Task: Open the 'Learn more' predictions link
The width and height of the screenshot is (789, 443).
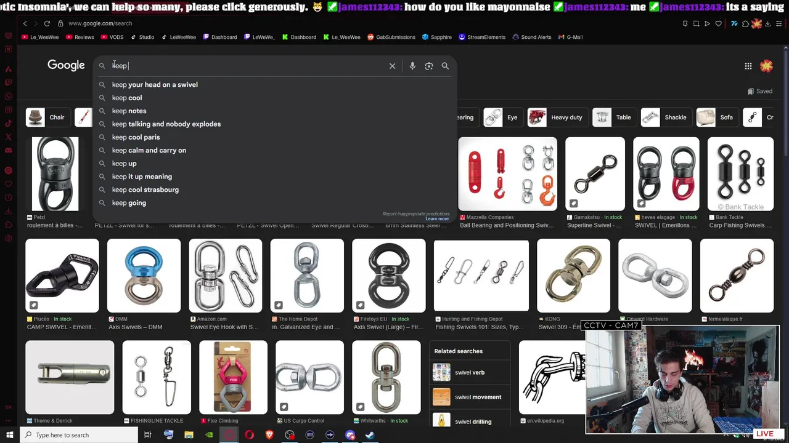Action: point(436,219)
